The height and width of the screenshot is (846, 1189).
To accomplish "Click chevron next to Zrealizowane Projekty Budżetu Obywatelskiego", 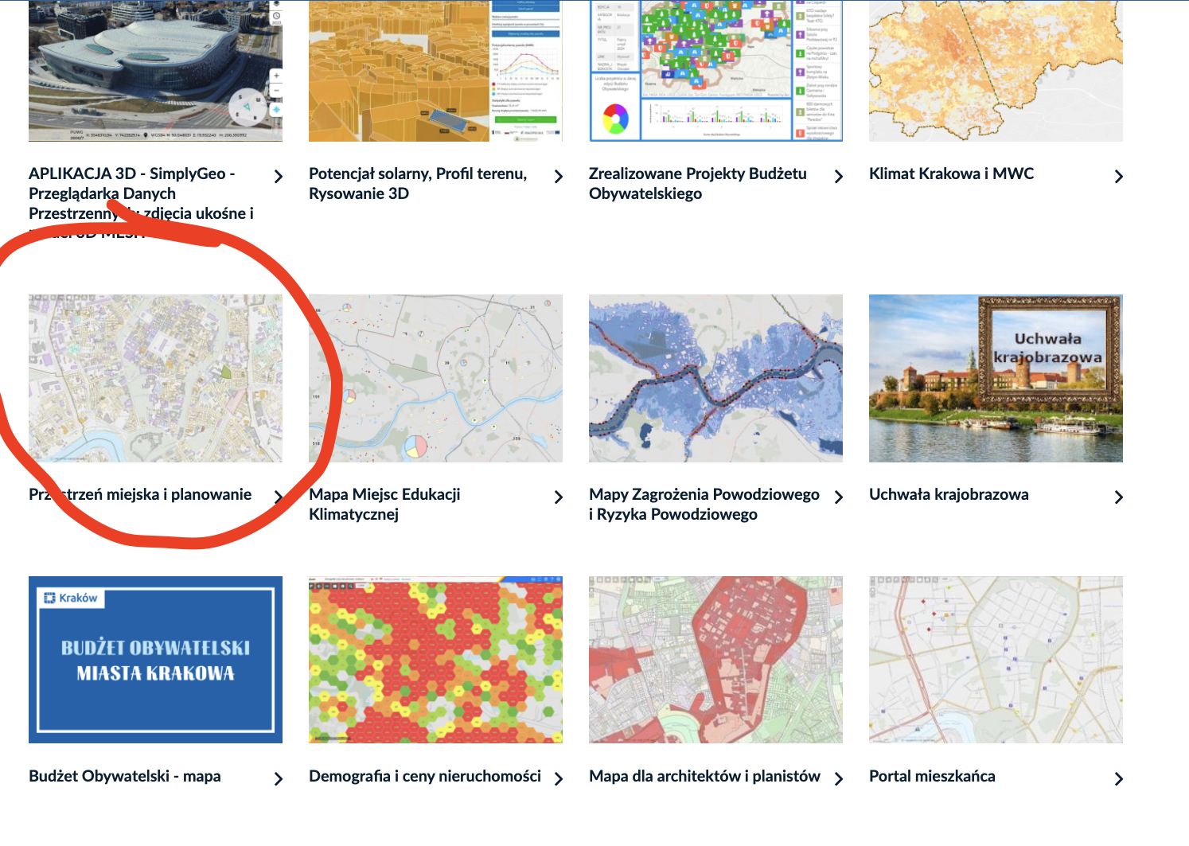I will (838, 177).
